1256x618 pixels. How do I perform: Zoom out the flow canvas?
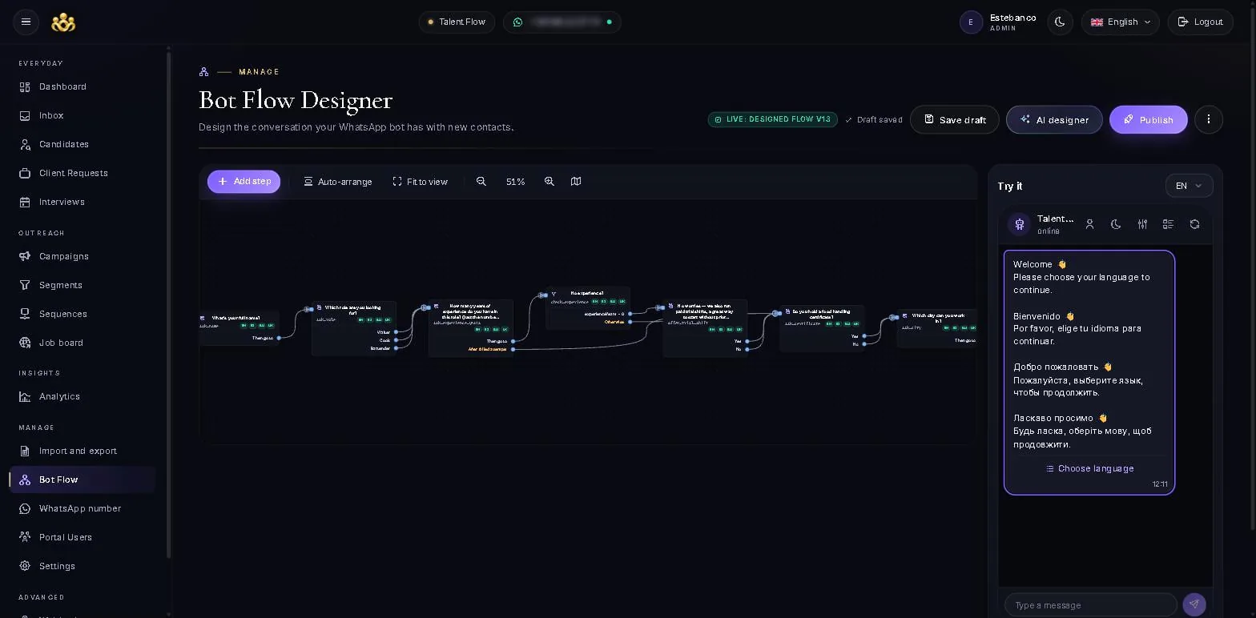click(x=481, y=182)
